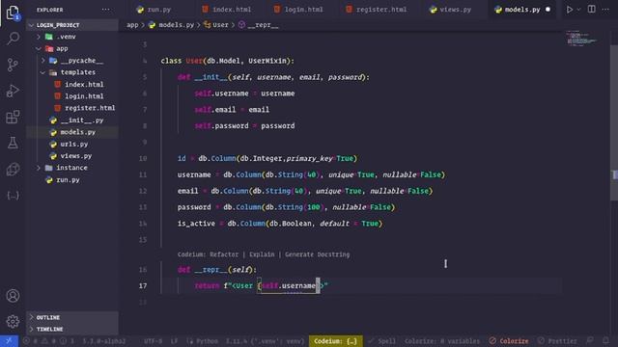This screenshot has width=618, height=347.
Task: Click the app breadcrumb segment
Action: click(x=132, y=25)
